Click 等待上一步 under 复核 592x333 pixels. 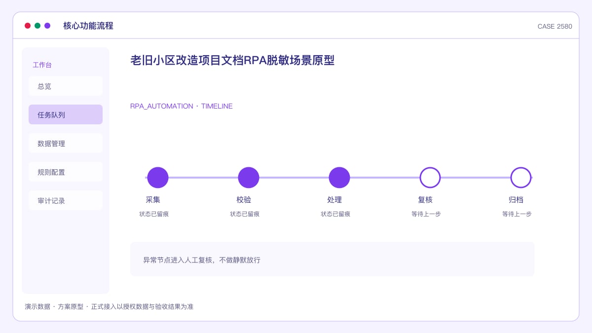pyautogui.click(x=426, y=214)
